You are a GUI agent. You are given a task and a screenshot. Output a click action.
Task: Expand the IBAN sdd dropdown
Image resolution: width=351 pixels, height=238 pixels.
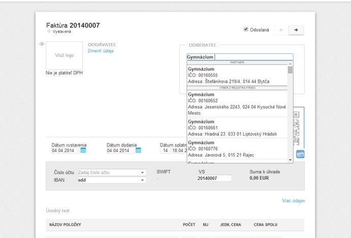(142, 180)
